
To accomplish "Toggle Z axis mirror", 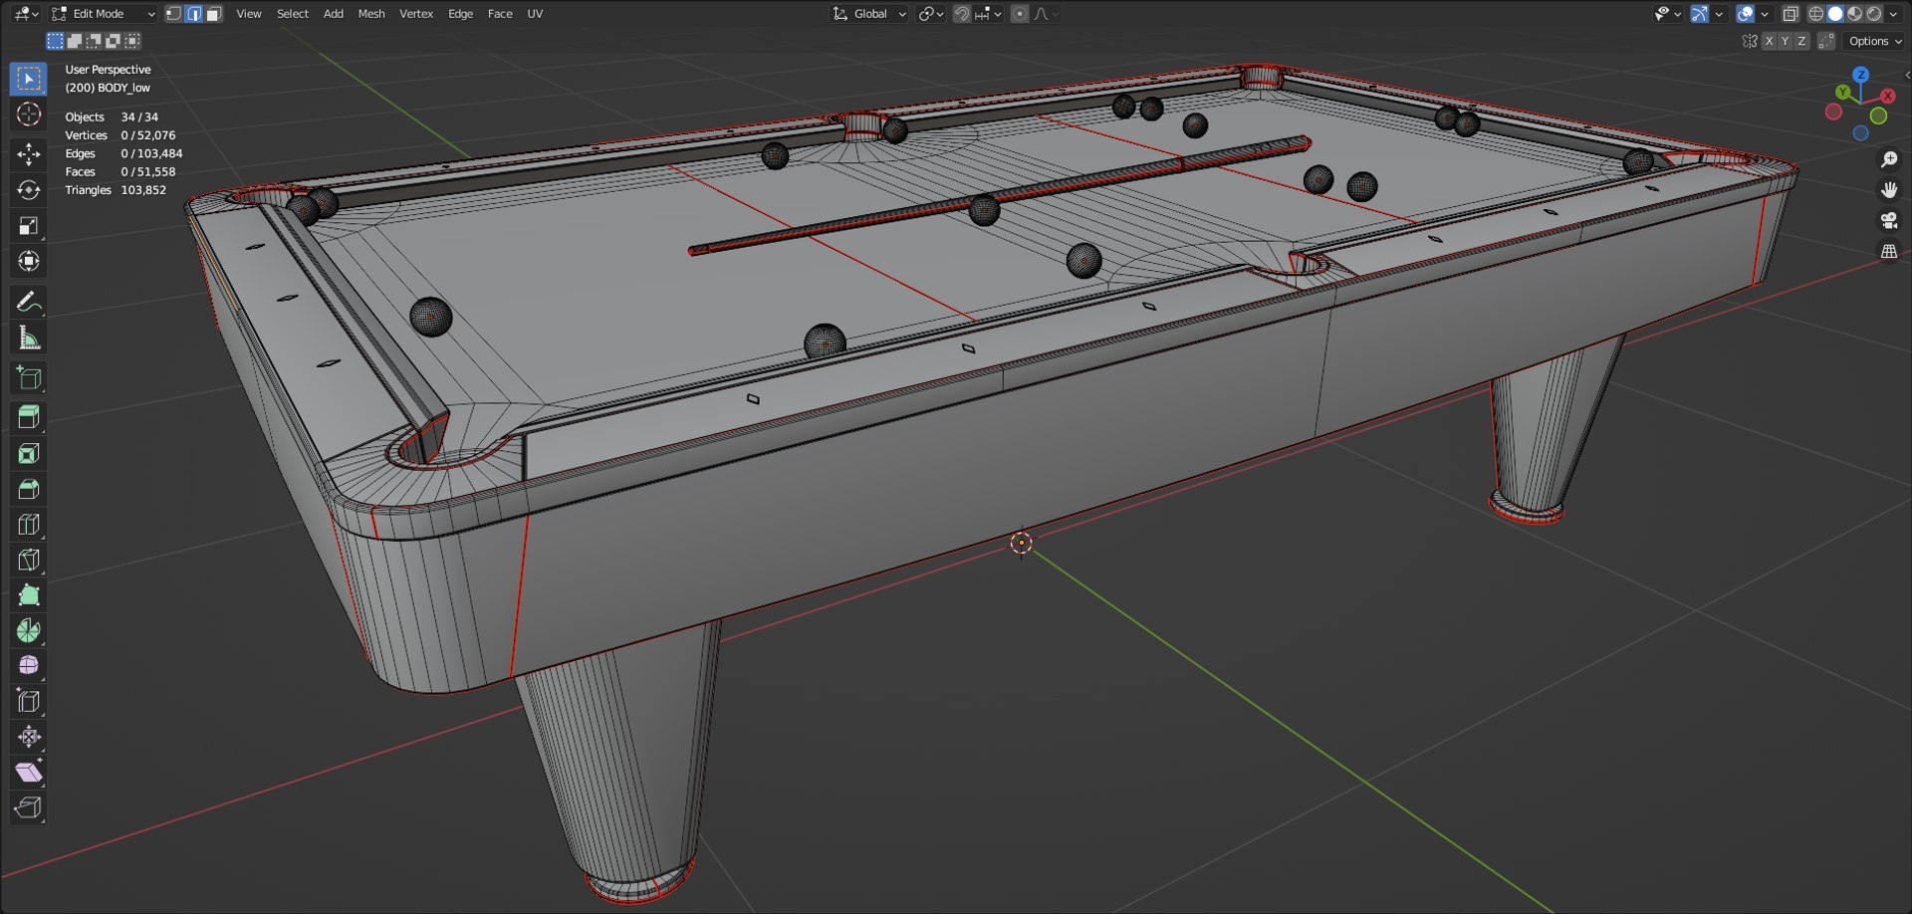I will pos(1800,41).
